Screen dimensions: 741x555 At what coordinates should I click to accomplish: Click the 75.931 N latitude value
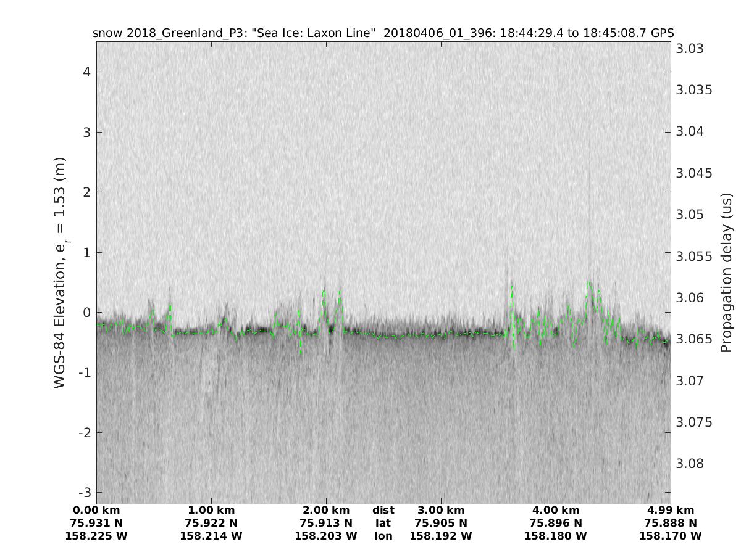click(96, 523)
